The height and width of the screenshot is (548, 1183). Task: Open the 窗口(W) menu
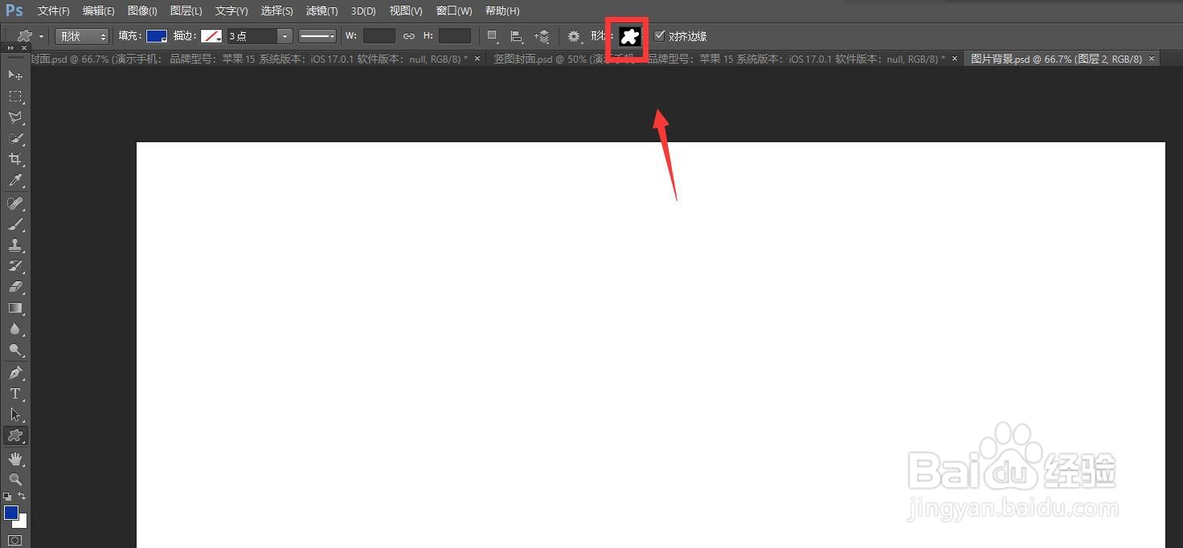pos(454,11)
